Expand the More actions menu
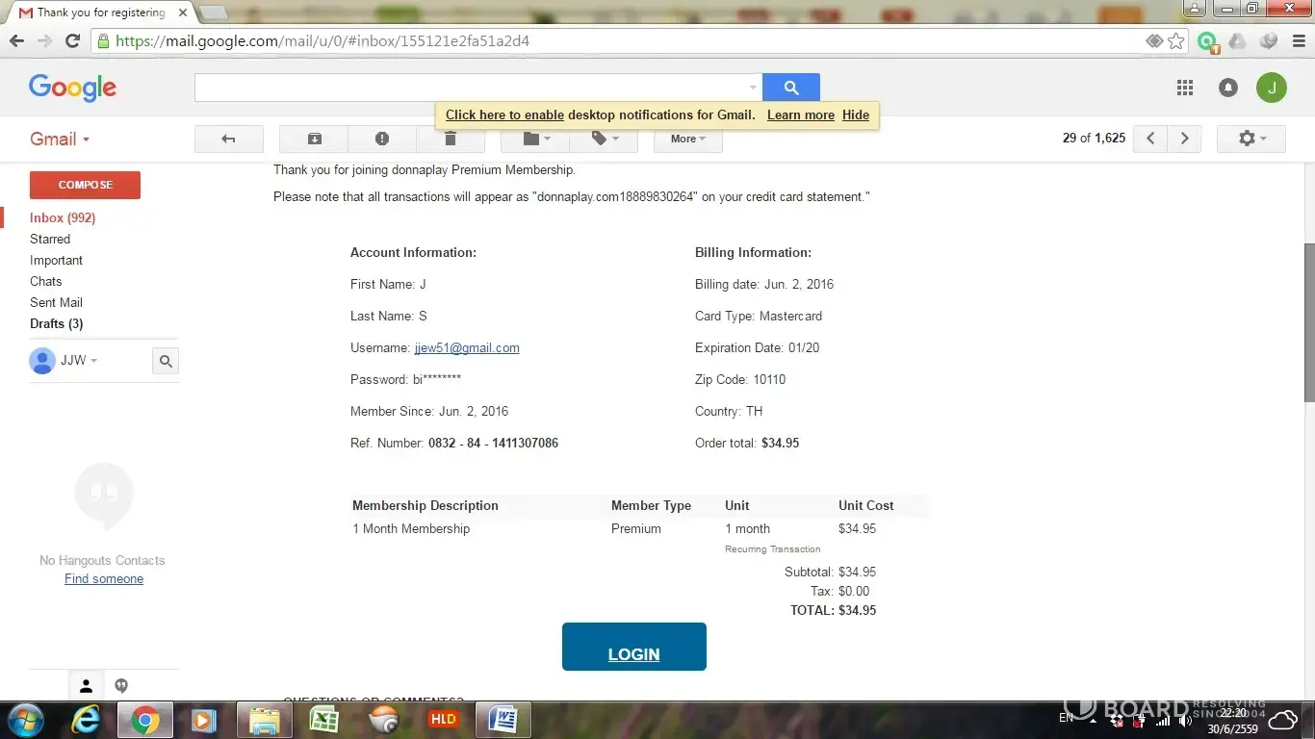 click(x=687, y=139)
